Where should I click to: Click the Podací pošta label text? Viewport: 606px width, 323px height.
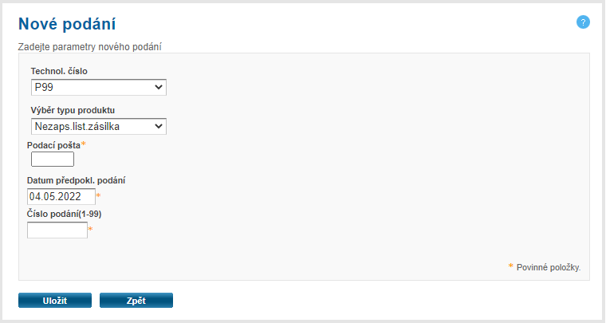53,144
